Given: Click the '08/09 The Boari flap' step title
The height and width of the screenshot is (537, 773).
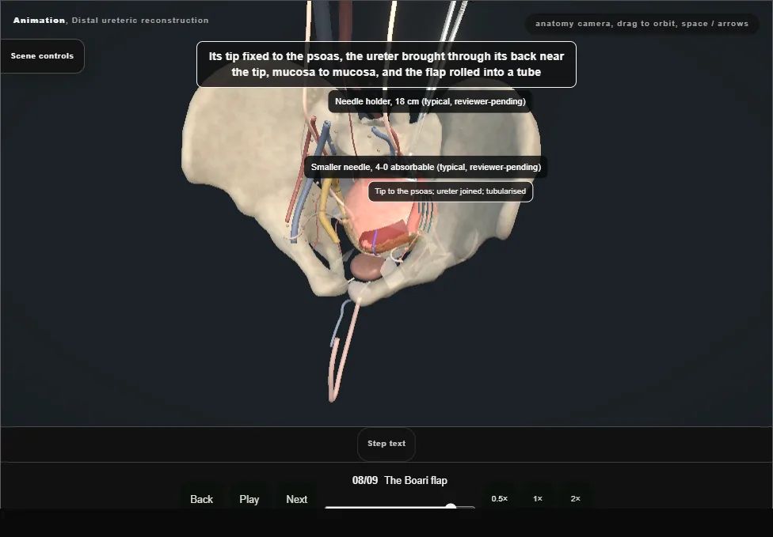Looking at the screenshot, I should point(399,480).
